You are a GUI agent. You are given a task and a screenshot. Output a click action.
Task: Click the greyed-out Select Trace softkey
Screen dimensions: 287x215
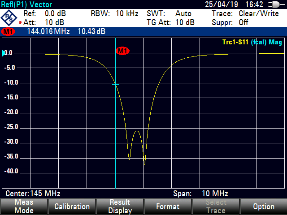(x=215, y=206)
